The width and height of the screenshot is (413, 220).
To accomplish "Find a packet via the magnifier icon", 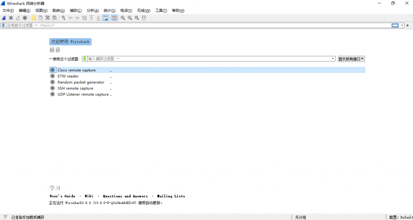I will 63,18.
